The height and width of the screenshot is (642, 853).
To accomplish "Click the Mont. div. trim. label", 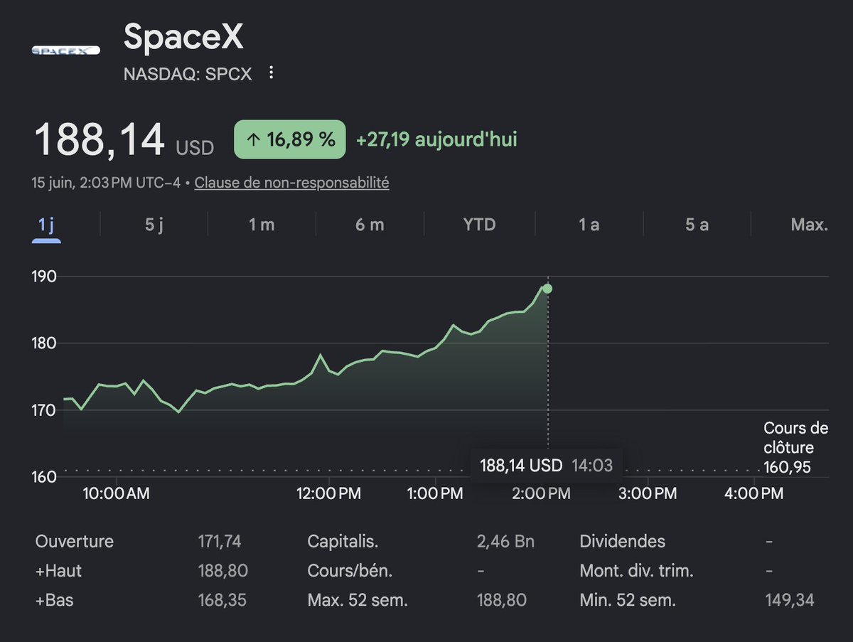I will coord(637,571).
